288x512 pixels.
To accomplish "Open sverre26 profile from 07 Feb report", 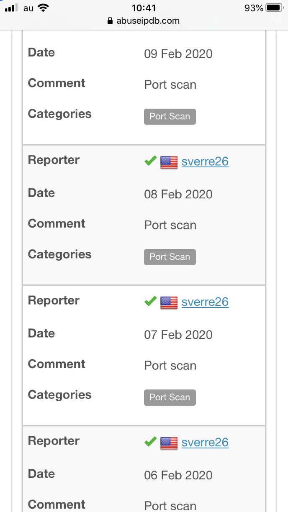I will [x=205, y=302].
